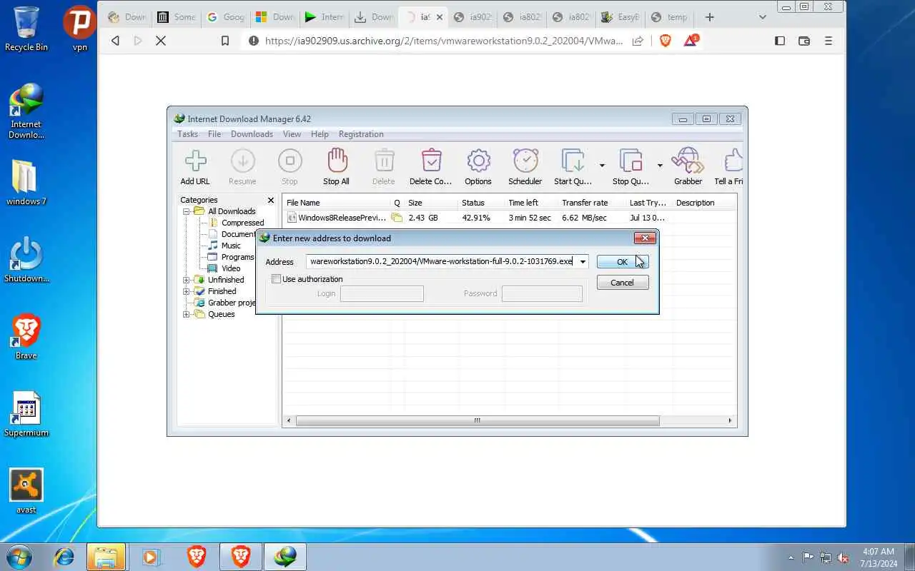This screenshot has height=571, width=915.
Task: Expand the Queues category node
Action: 187,314
